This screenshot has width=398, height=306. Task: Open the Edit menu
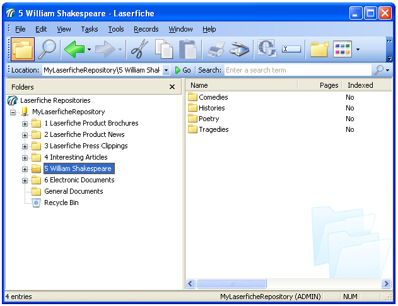pyautogui.click(x=41, y=29)
